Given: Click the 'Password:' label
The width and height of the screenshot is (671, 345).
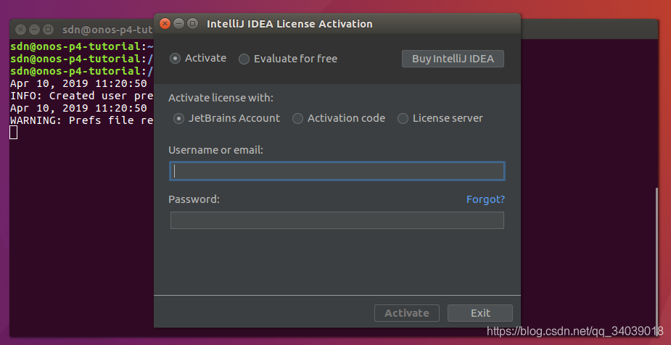Looking at the screenshot, I should pos(194,199).
